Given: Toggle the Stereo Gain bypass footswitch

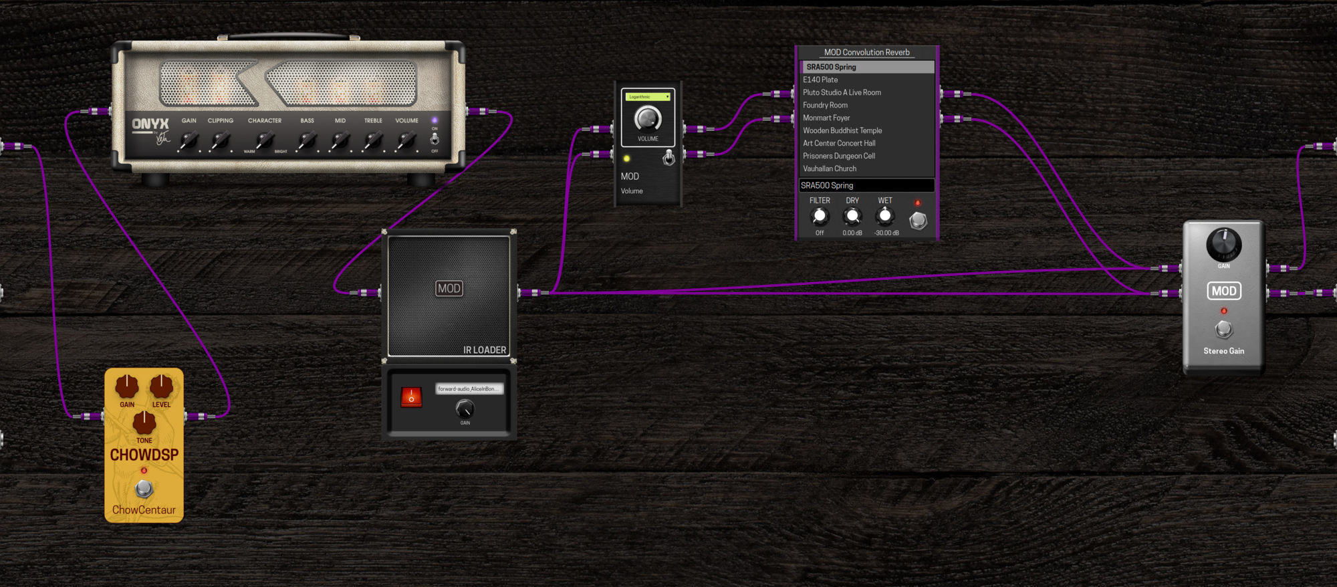Looking at the screenshot, I should tap(1224, 329).
